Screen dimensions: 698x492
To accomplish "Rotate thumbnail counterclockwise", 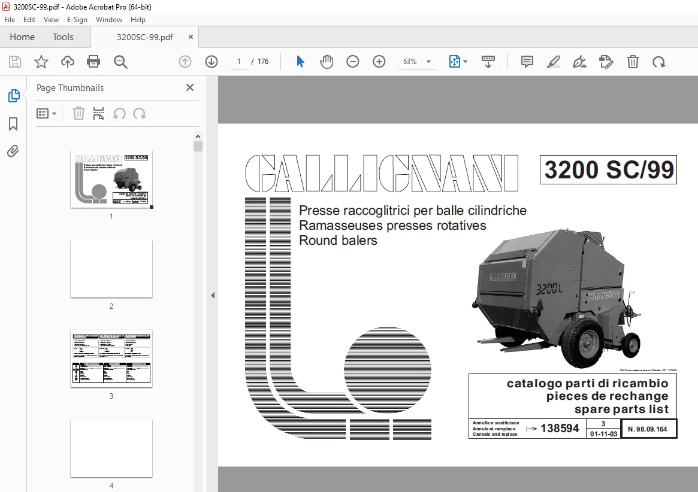I will tap(119, 114).
